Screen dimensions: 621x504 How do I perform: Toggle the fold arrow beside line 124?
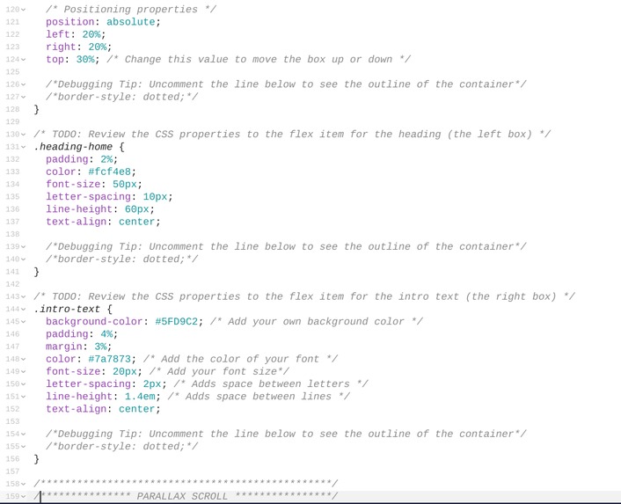coord(24,60)
